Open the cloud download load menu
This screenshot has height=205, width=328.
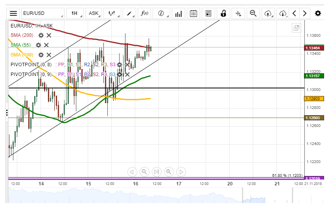[283, 14]
